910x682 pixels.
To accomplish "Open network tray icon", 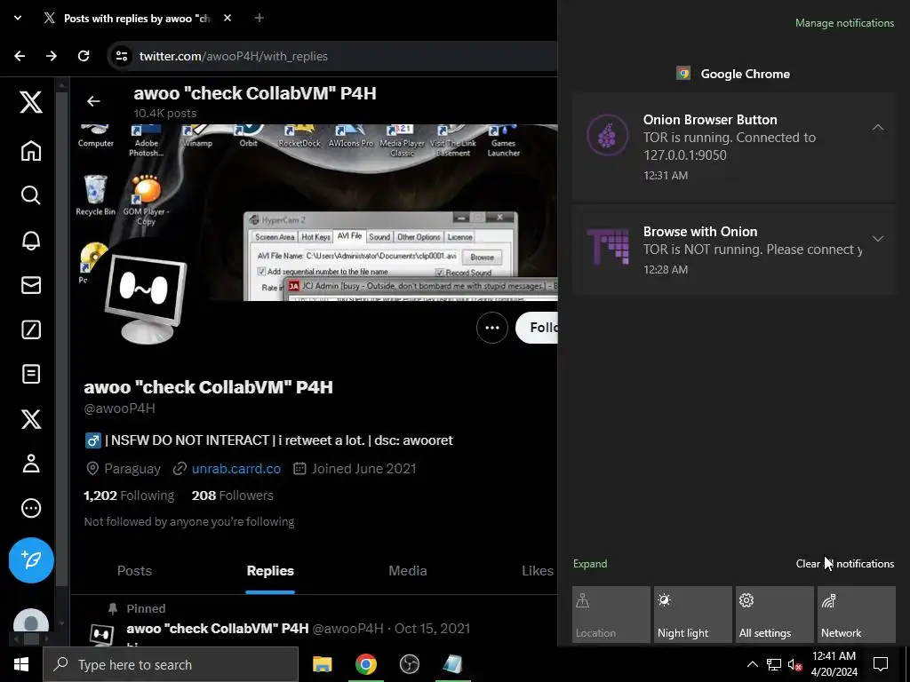I will point(774,664).
